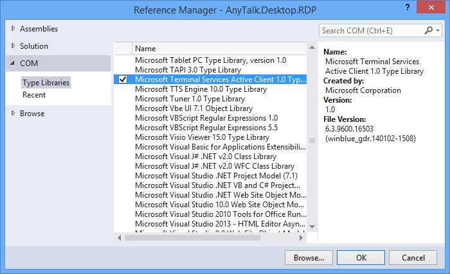Select Microsoft Visual Studio 2013 HTML Editor row
450x274 pixels.
210,223
